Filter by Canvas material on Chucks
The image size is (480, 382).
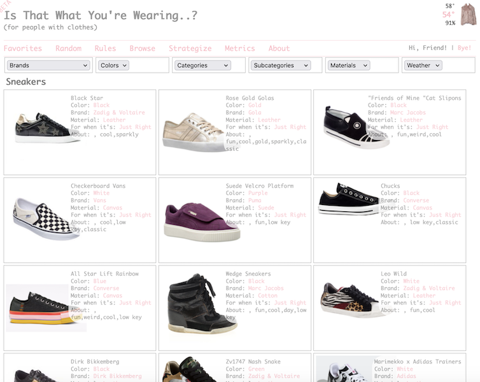pos(423,208)
